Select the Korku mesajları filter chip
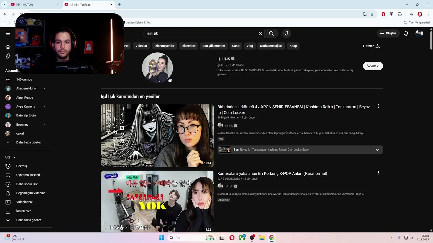 [271, 46]
